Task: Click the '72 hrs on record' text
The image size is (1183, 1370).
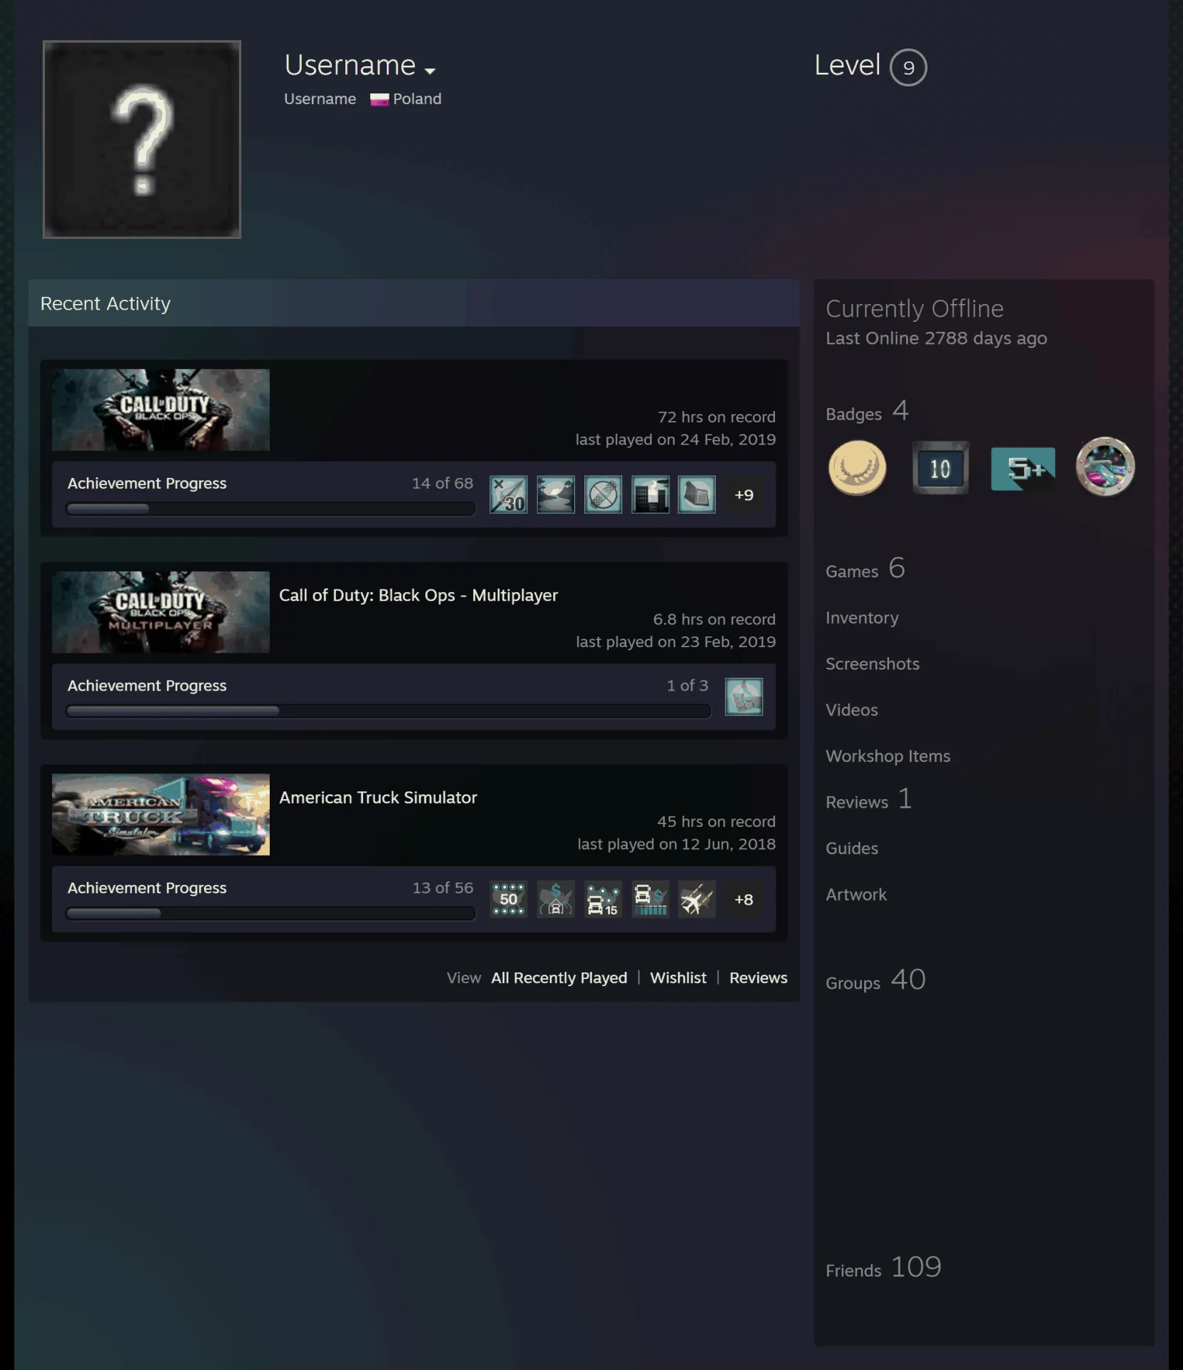Action: click(x=716, y=417)
